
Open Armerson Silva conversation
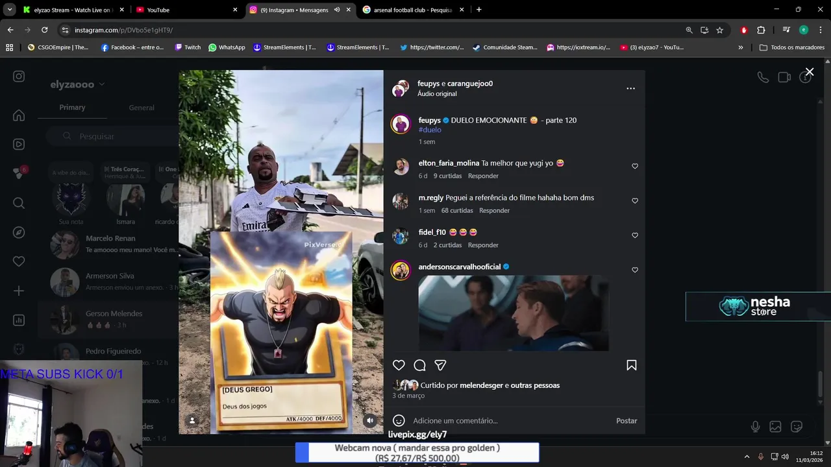[x=108, y=281]
